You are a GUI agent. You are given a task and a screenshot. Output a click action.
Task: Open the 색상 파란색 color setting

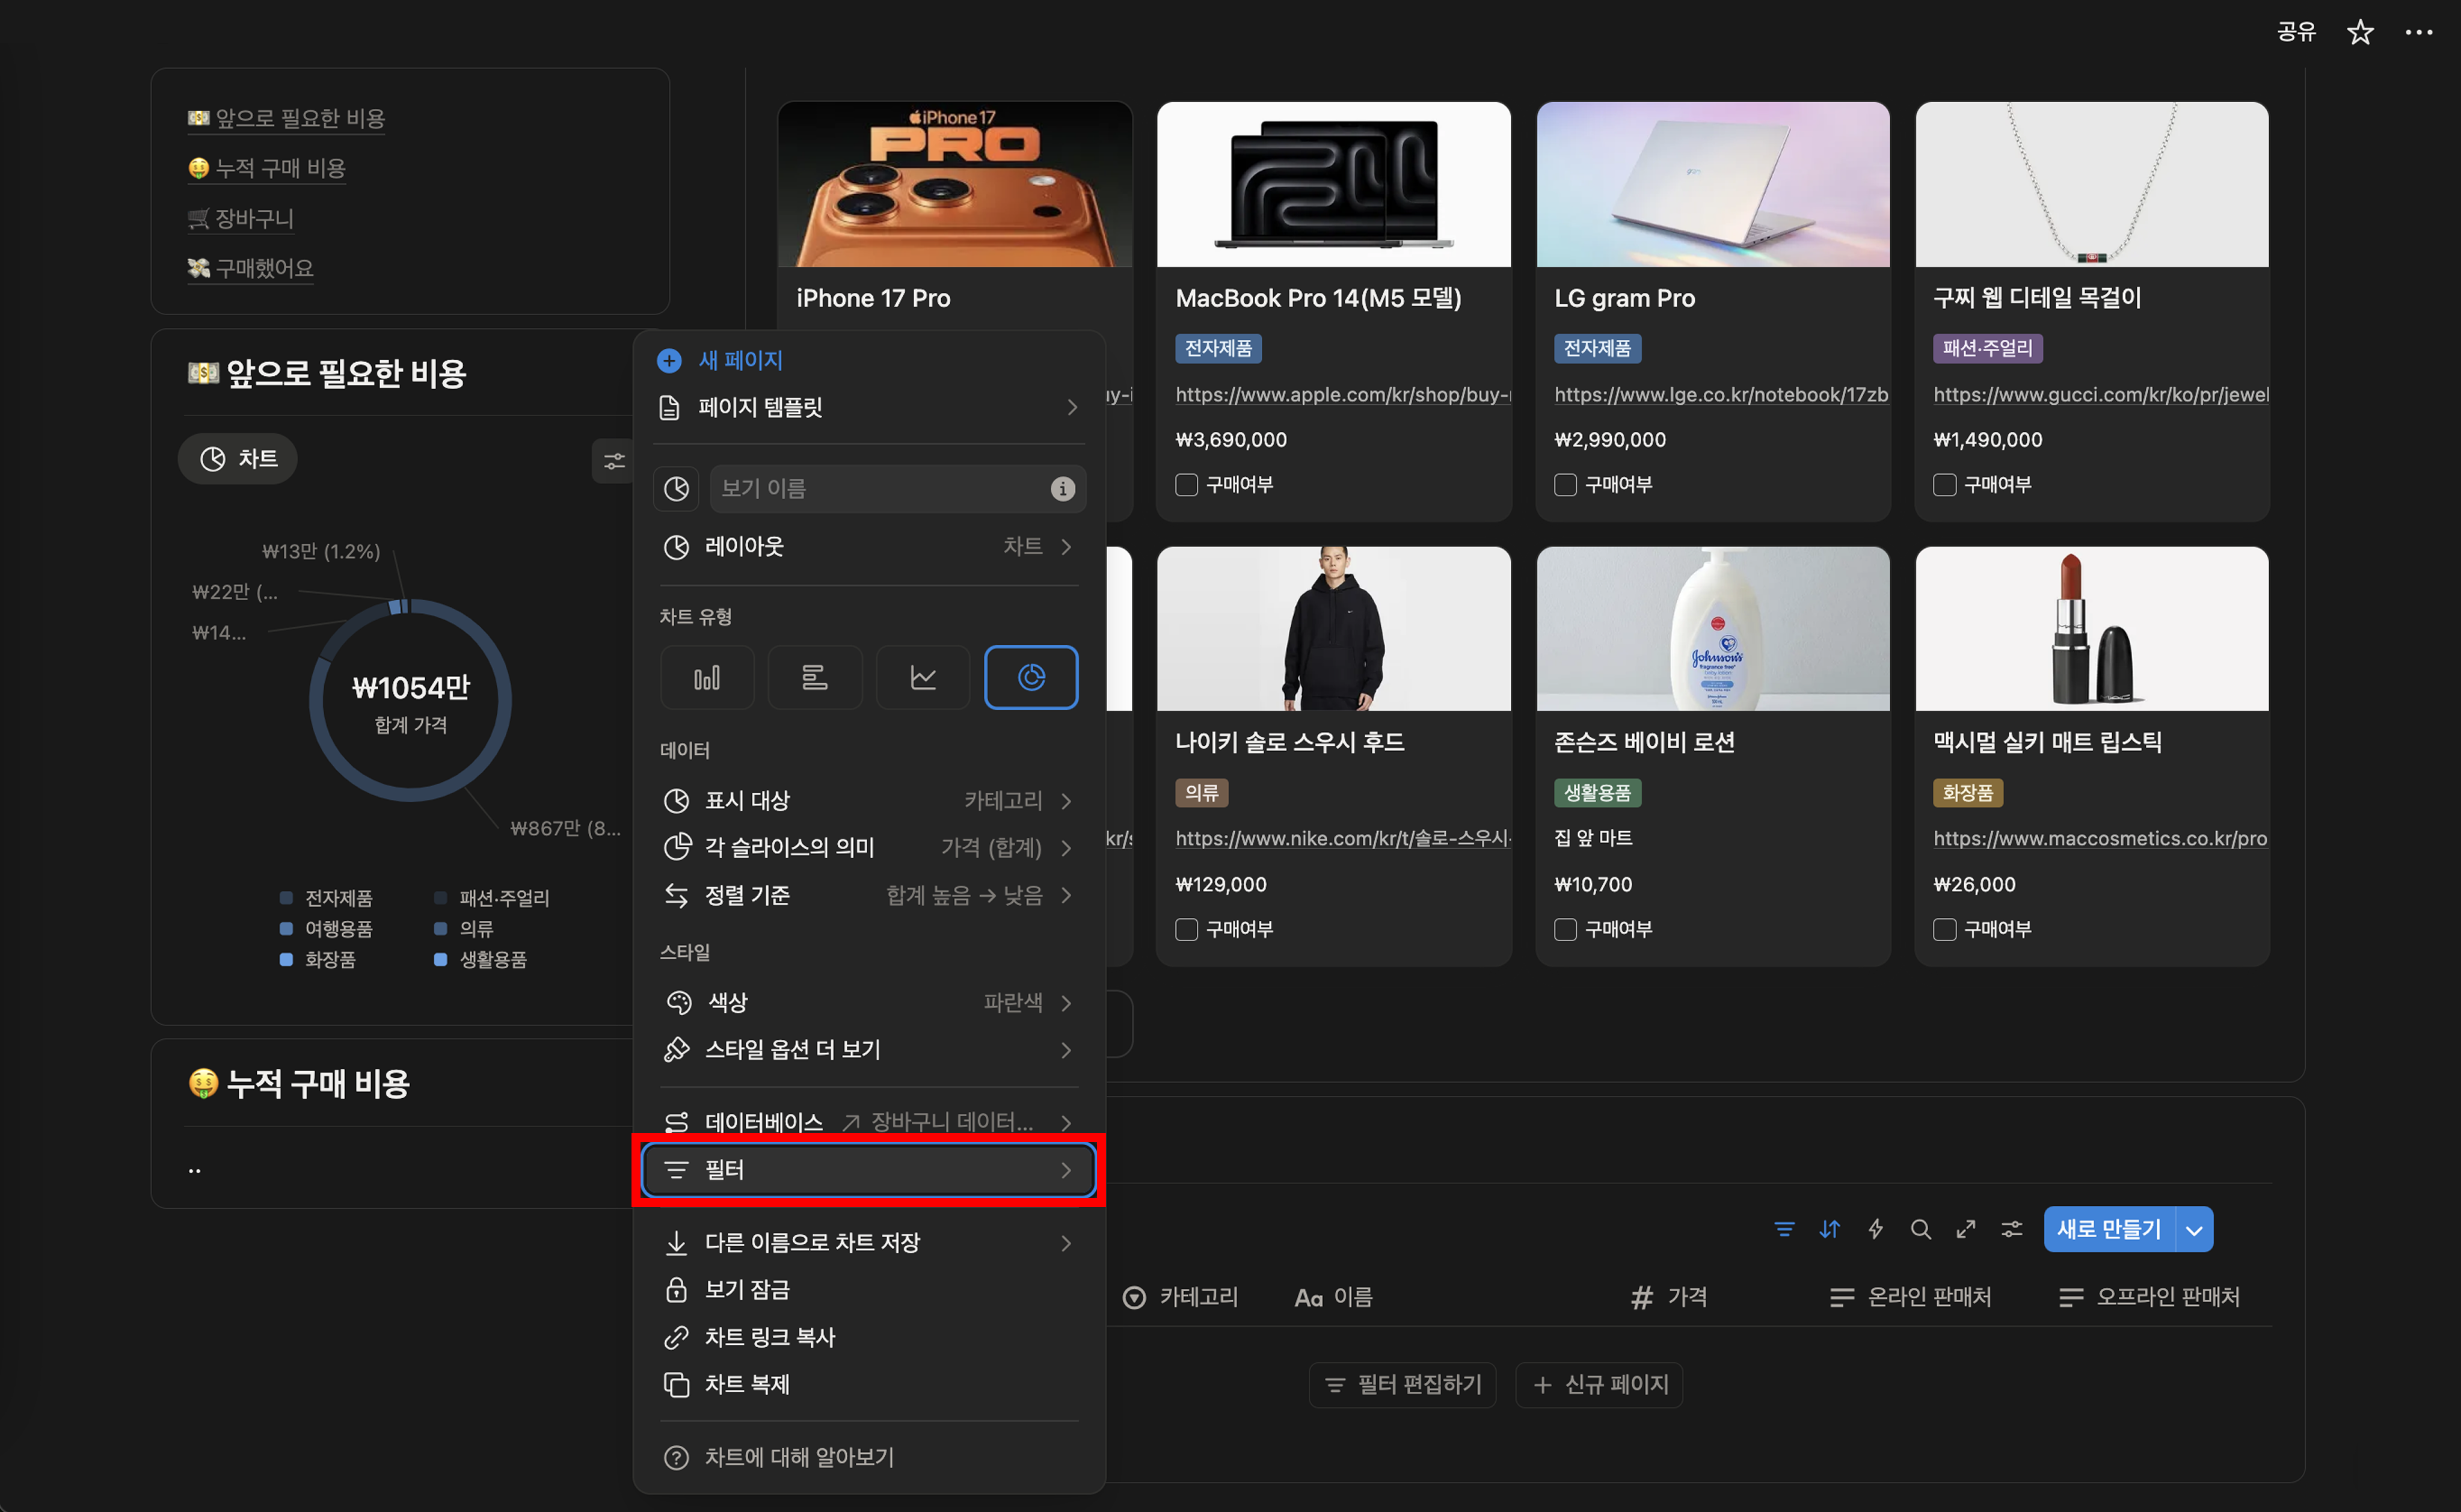pyautogui.click(x=868, y=1002)
